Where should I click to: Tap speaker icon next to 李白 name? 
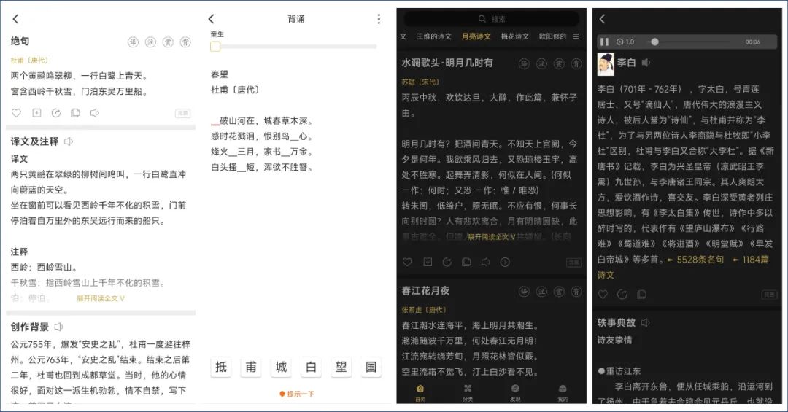tap(646, 63)
